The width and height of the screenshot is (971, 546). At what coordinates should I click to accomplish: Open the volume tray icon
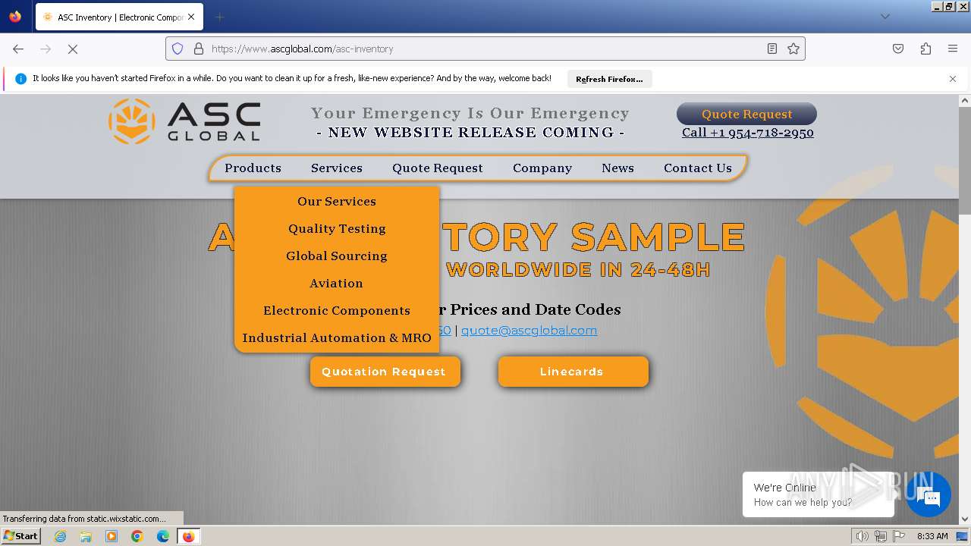coord(863,536)
